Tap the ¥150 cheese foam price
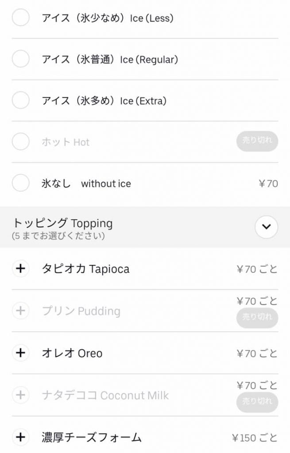 [255, 438]
